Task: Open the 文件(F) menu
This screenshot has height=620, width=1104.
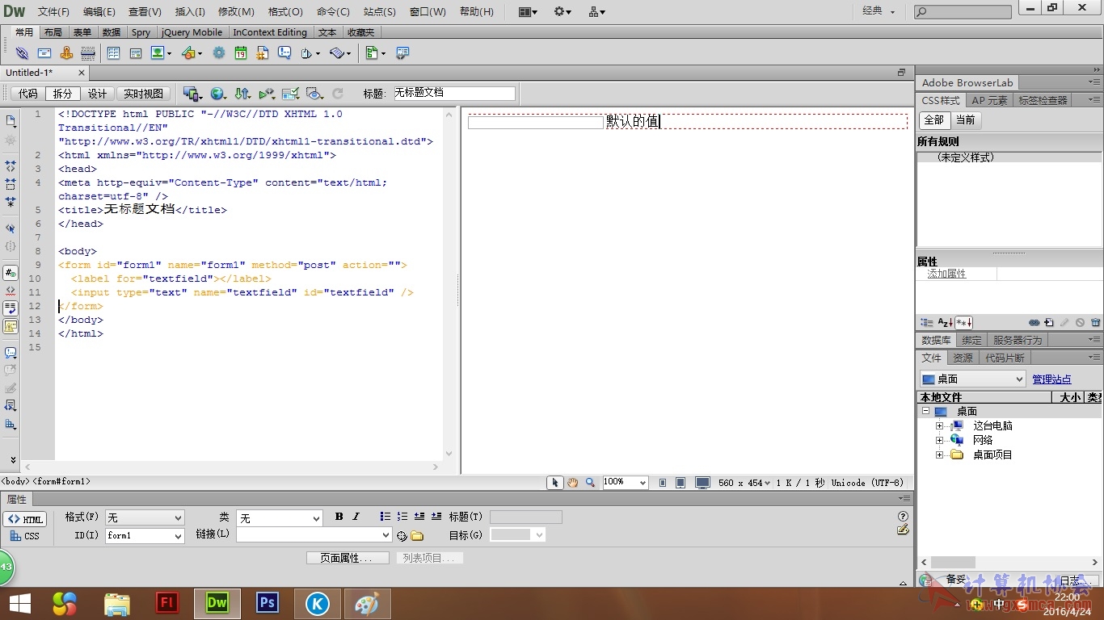Action: [53, 11]
